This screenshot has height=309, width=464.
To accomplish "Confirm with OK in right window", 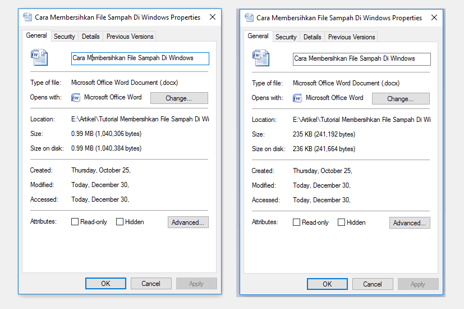I will click(x=327, y=284).
